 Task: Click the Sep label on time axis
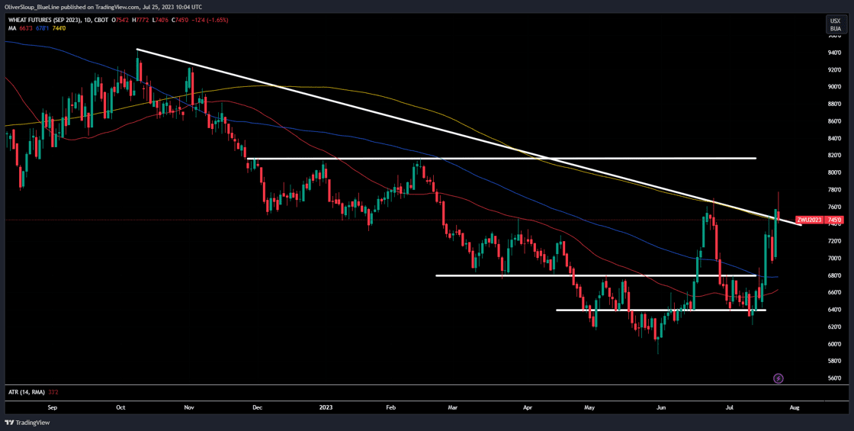[x=53, y=407]
